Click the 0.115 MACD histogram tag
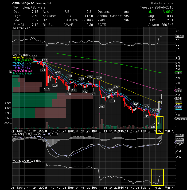The image size is (187, 190). [179, 135]
